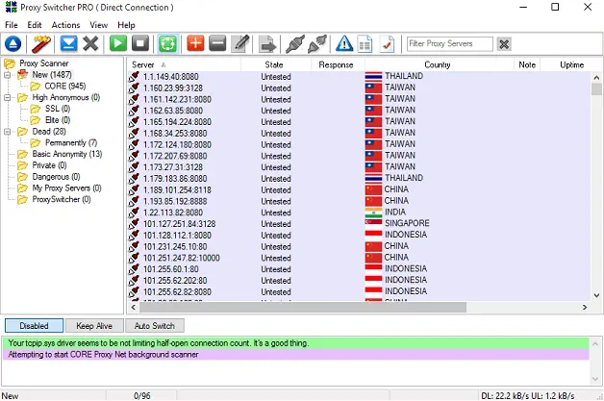Collapse the Dead folder tree node
Screen dimensions: 604x401
tap(9, 132)
